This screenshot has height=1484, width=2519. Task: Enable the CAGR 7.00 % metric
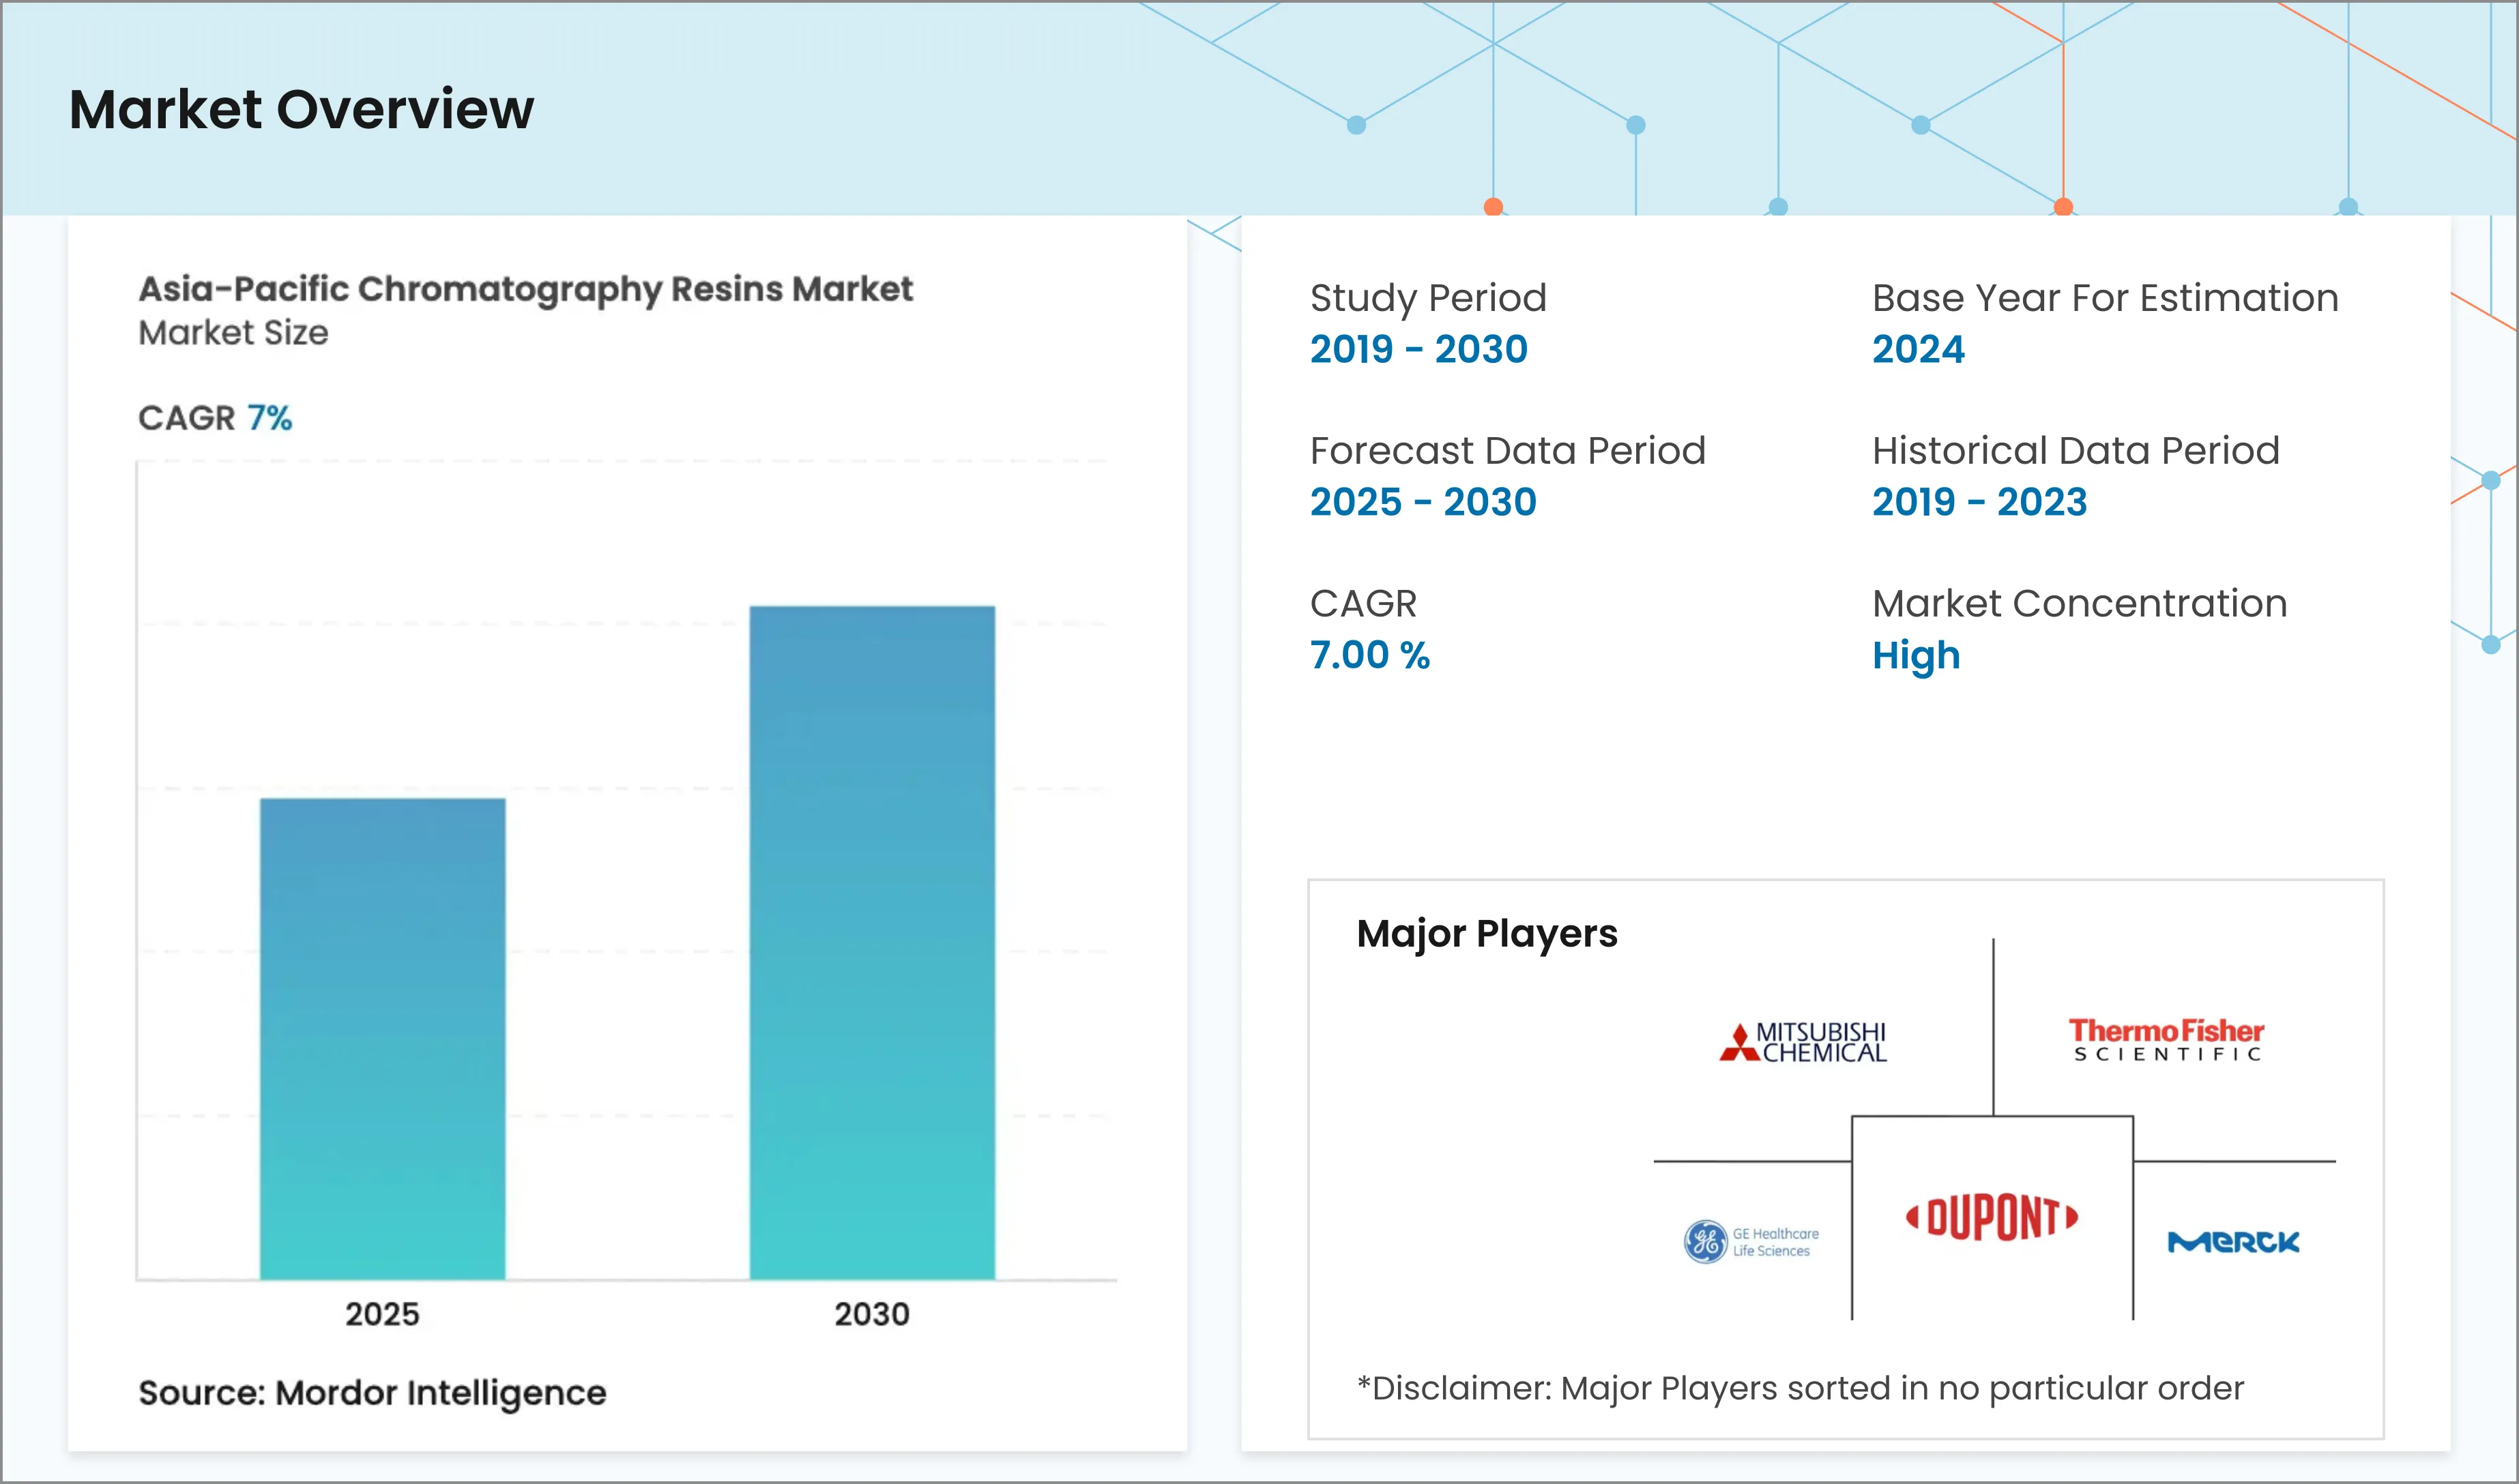1369,655
